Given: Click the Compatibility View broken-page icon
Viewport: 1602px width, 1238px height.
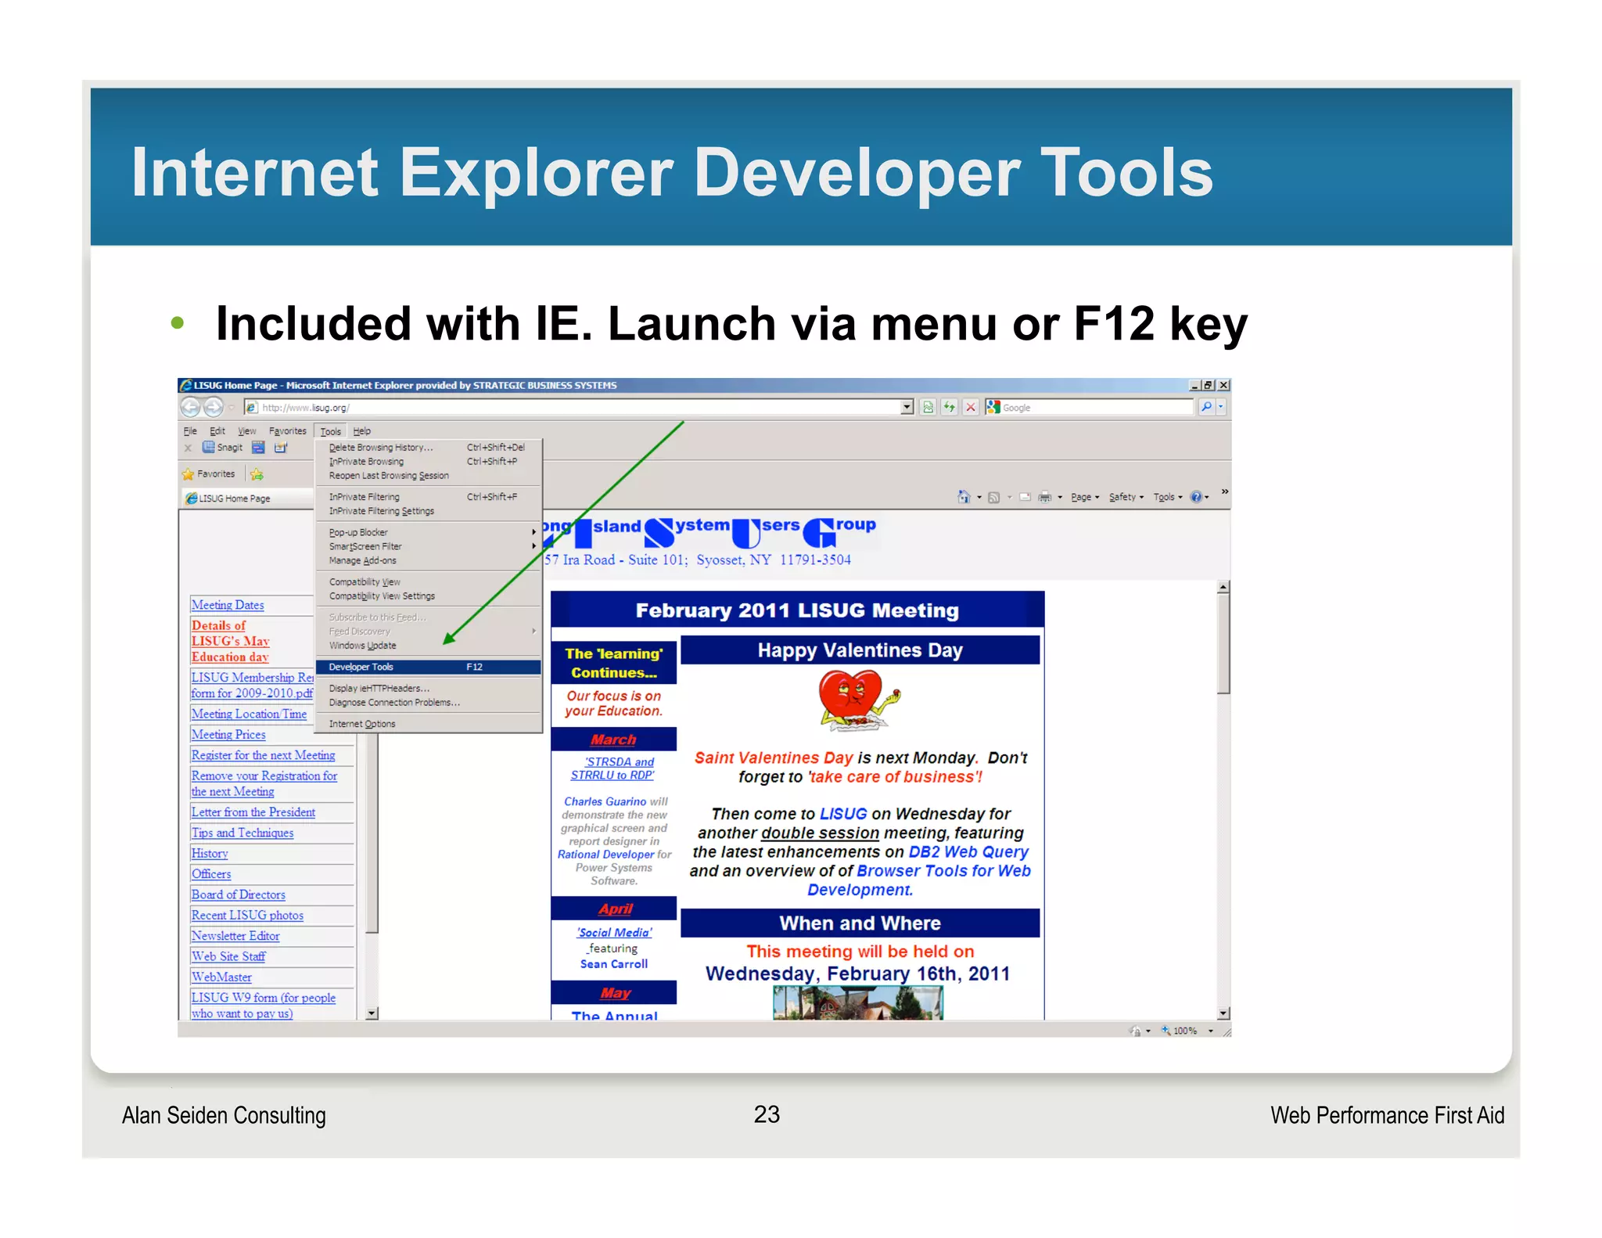Looking at the screenshot, I should point(928,407).
